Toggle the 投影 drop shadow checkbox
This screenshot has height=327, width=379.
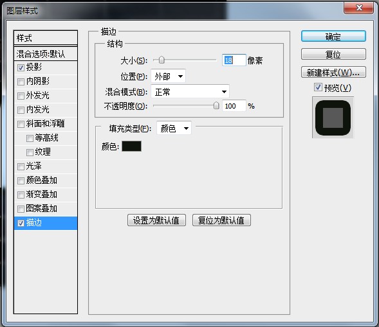pos(21,67)
